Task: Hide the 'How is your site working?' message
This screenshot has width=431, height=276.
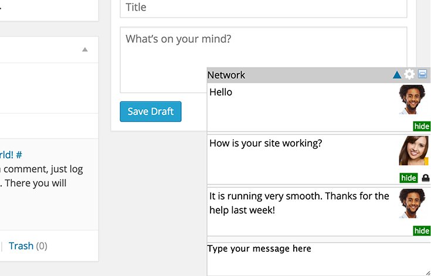Action: [x=408, y=178]
